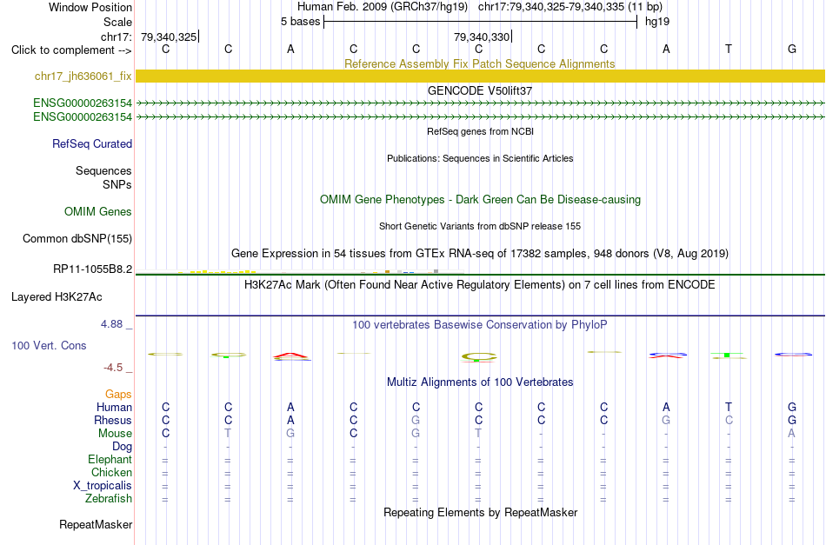826x545 pixels.
Task: Click the RP11-1055B8.2 GTEx expression label
Action: pos(93,269)
